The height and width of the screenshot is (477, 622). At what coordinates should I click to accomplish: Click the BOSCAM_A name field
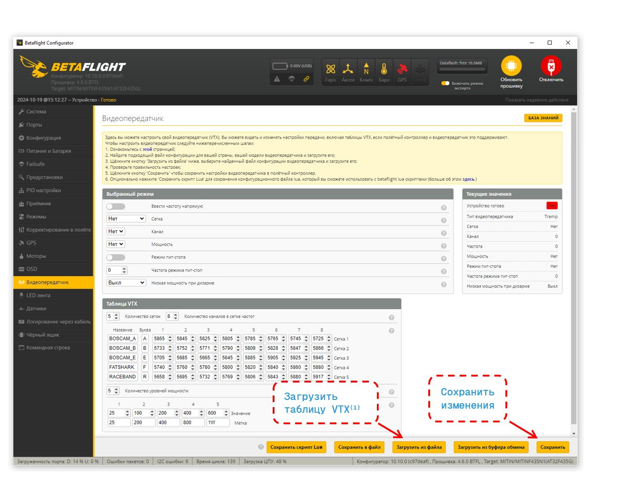tap(122, 338)
